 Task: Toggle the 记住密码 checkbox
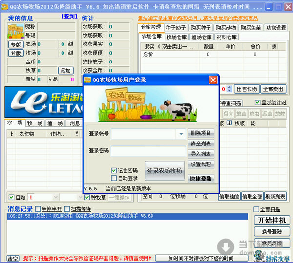tap(114, 171)
